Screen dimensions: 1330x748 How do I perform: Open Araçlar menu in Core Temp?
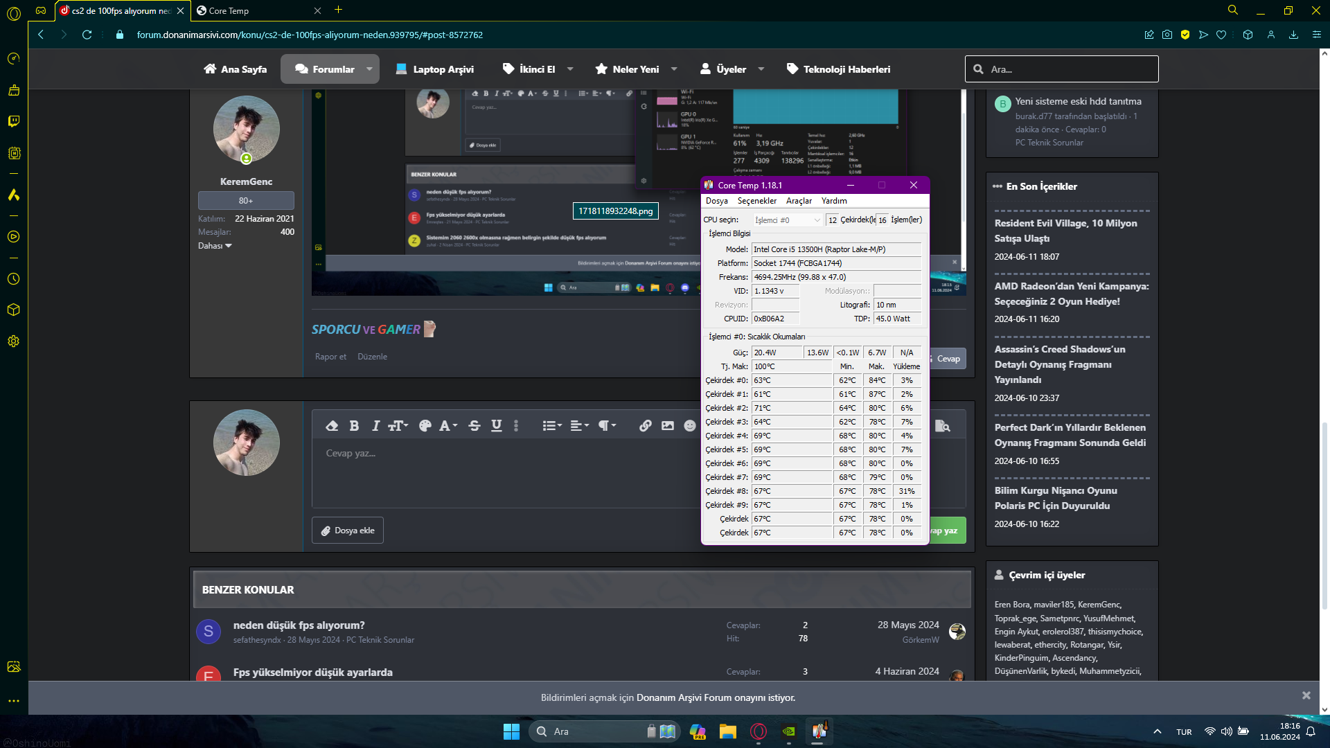(799, 201)
